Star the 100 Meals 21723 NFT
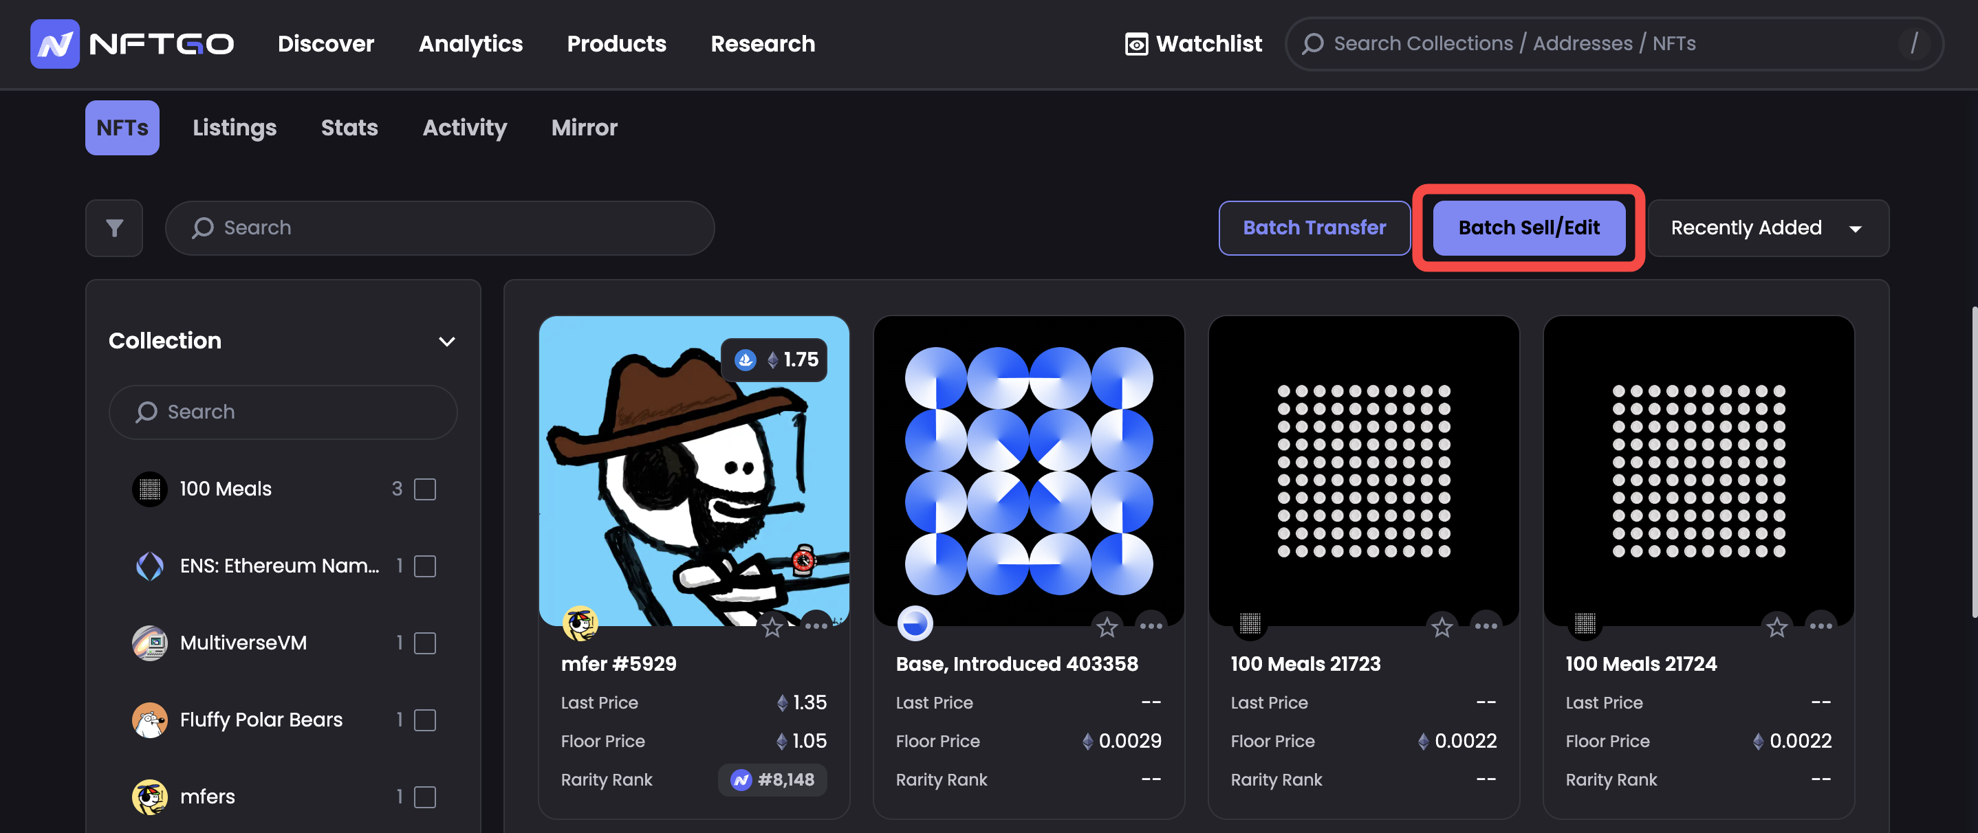Viewport: 1978px width, 833px height. click(1442, 627)
